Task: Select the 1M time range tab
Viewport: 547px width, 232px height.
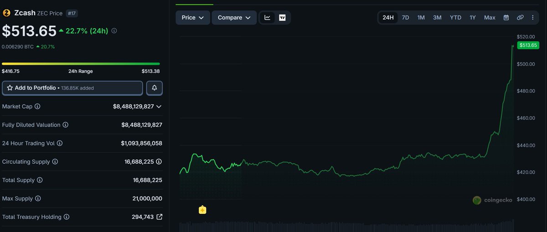Action: [421, 18]
